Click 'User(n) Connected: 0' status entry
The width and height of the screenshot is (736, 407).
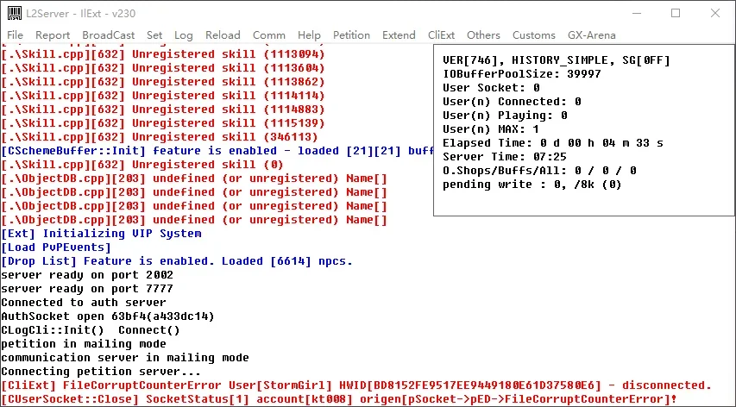(512, 102)
